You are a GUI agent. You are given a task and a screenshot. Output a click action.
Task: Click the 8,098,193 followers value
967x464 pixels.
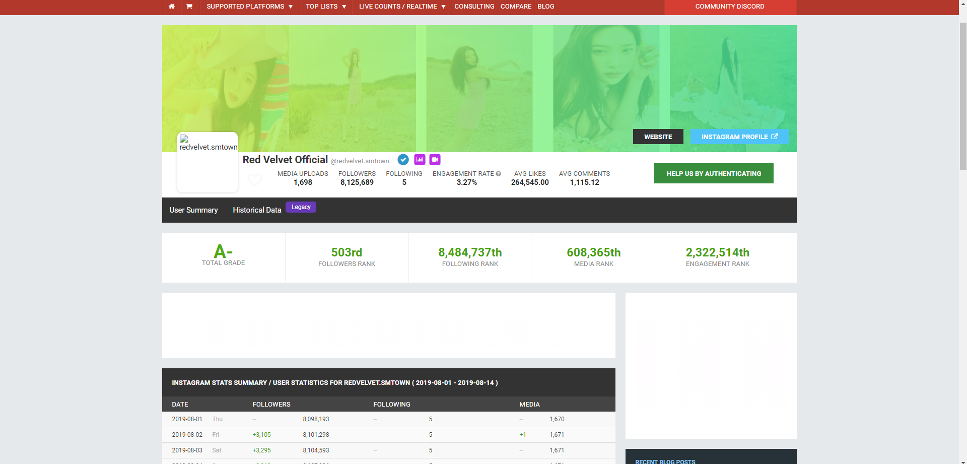click(316, 419)
